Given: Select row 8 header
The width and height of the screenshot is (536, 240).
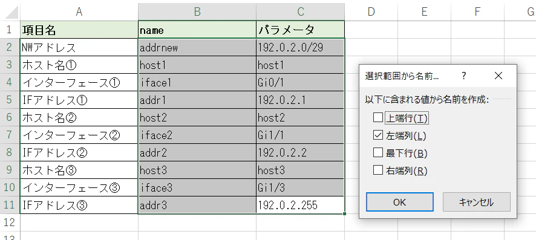Looking at the screenshot, I should click(x=10, y=152).
